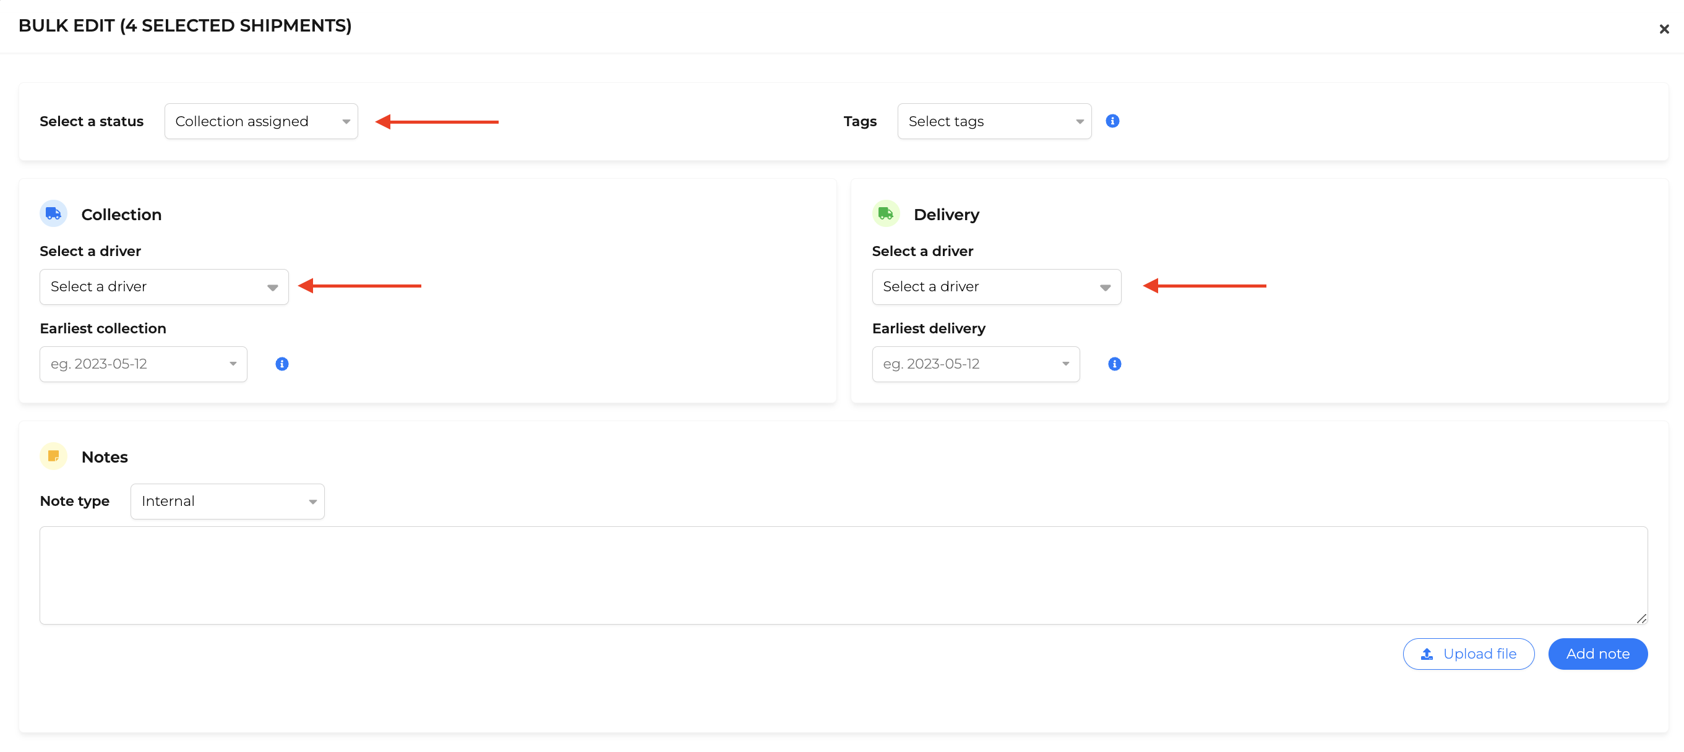1684x752 pixels.
Task: Click the 'Tags' label
Action: pos(860,122)
